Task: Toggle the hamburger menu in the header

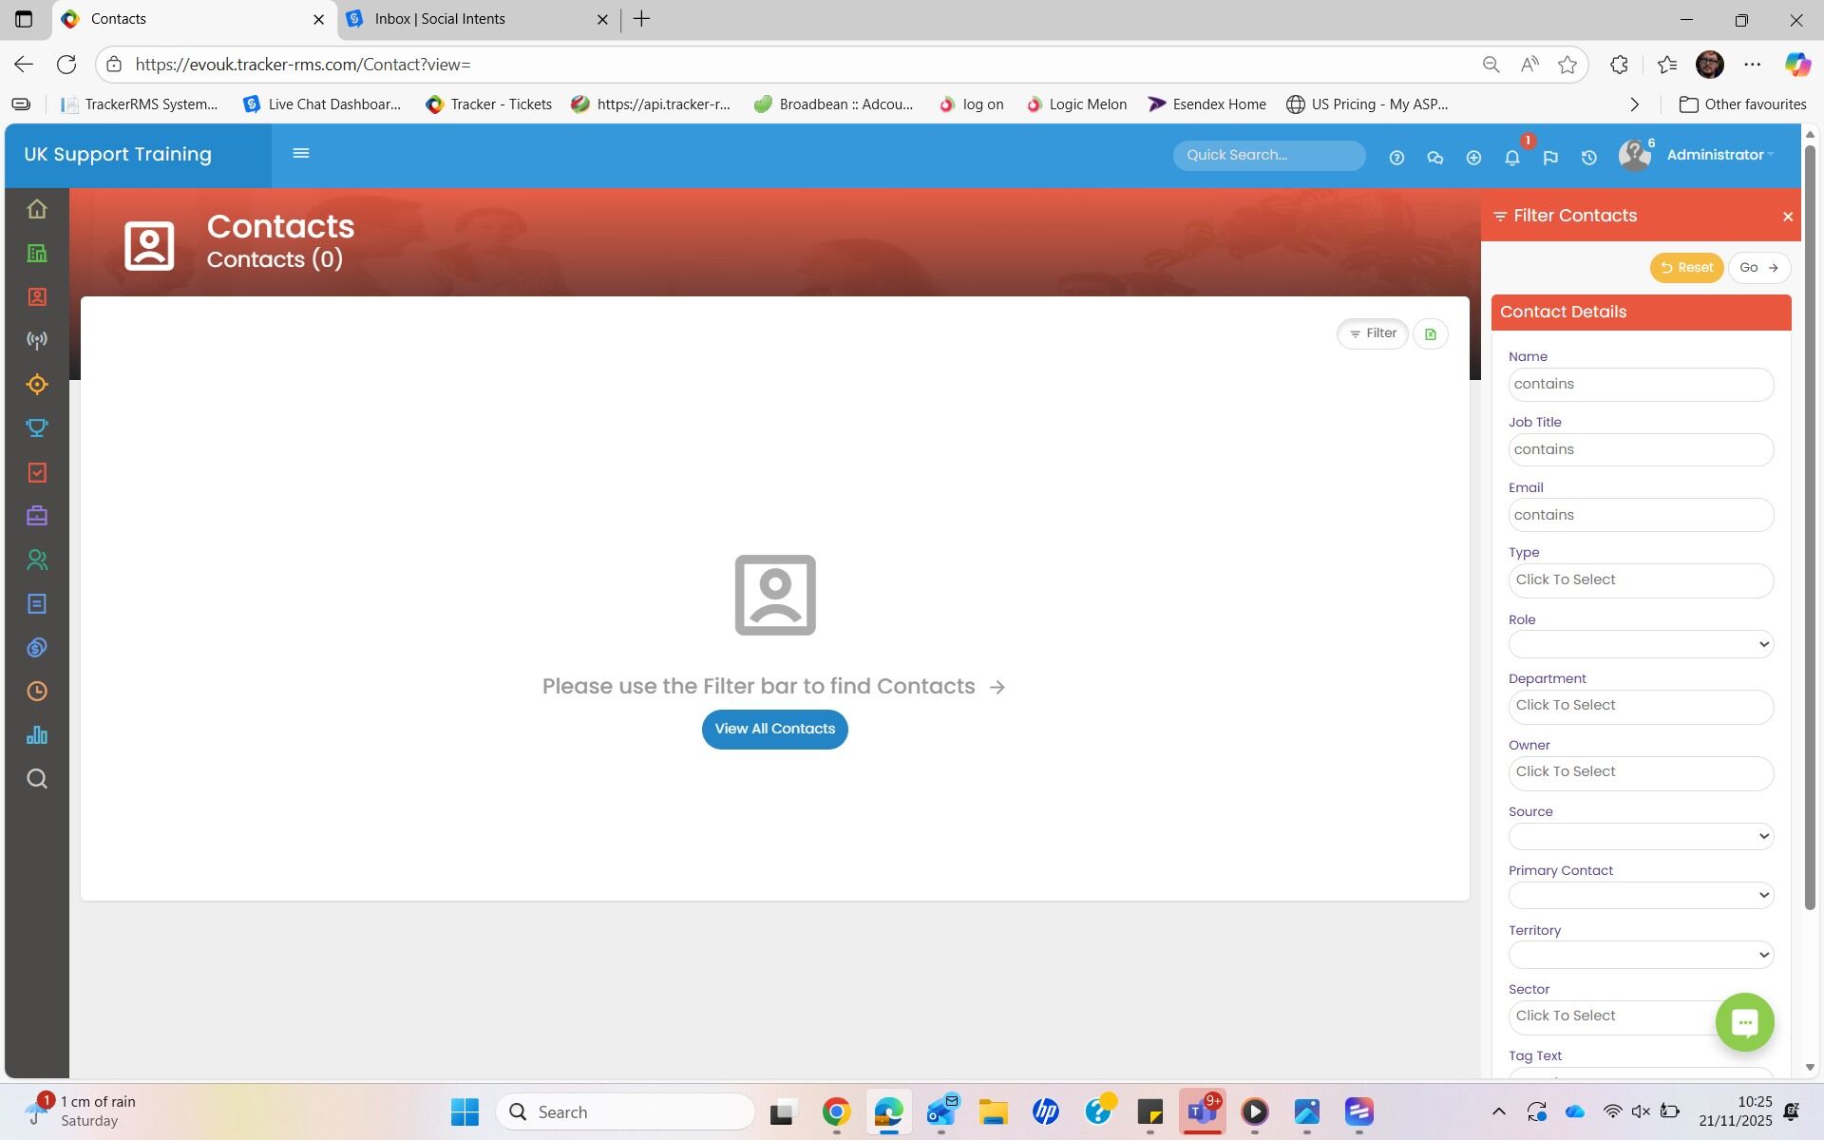Action: 301,154
